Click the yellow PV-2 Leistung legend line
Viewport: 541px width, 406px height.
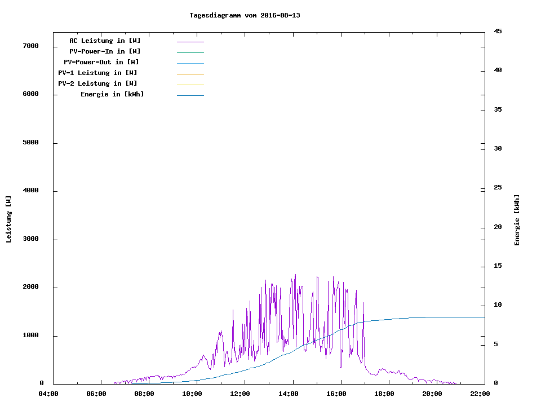pos(190,85)
